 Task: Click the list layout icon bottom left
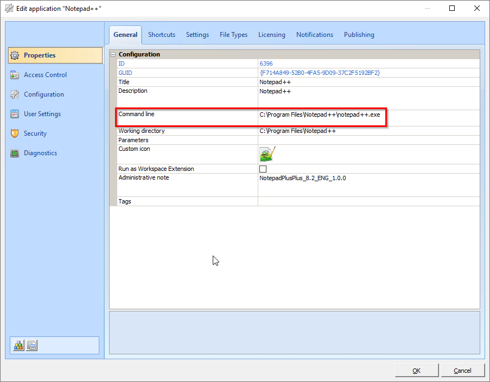(31, 345)
